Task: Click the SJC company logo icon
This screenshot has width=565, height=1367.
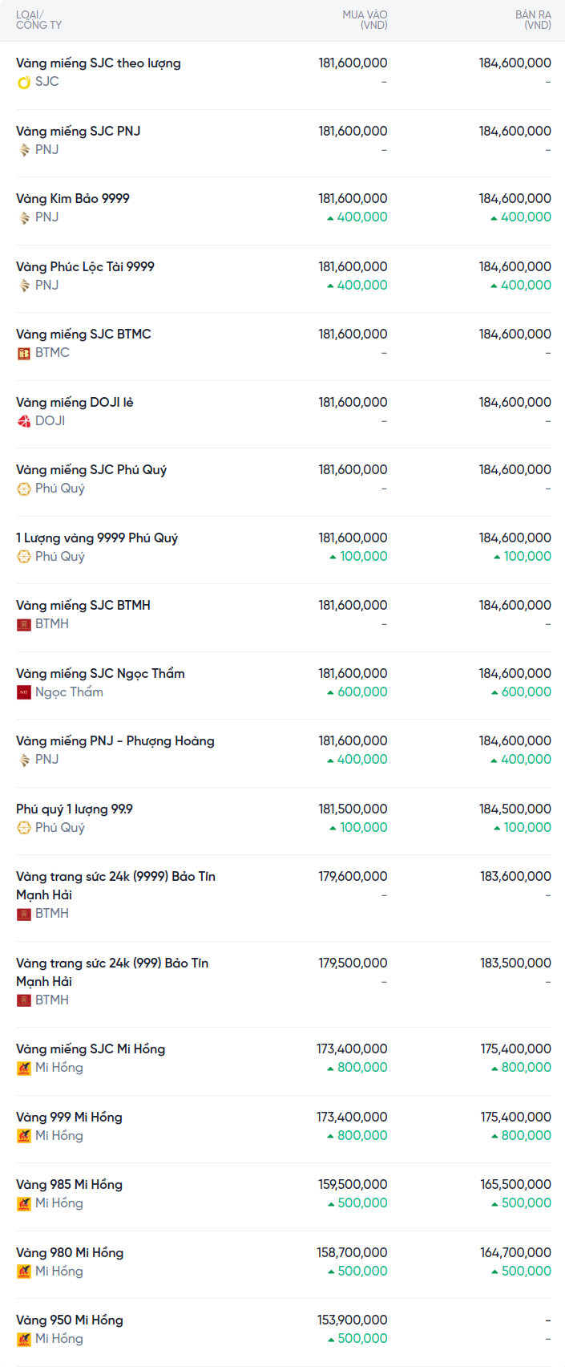Action: [x=24, y=82]
